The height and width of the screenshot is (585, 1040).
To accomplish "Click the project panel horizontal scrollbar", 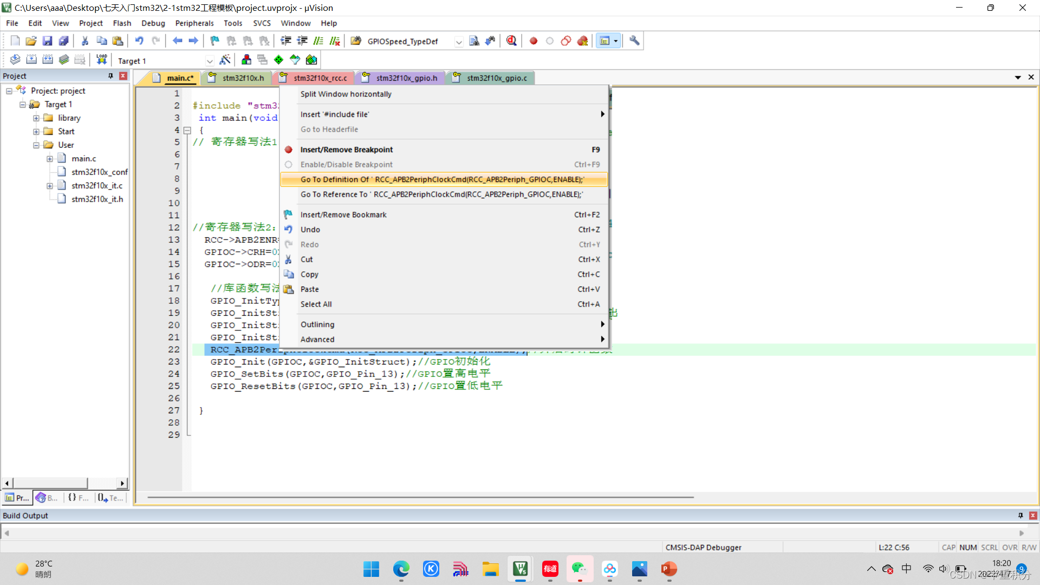I will (x=50, y=483).
